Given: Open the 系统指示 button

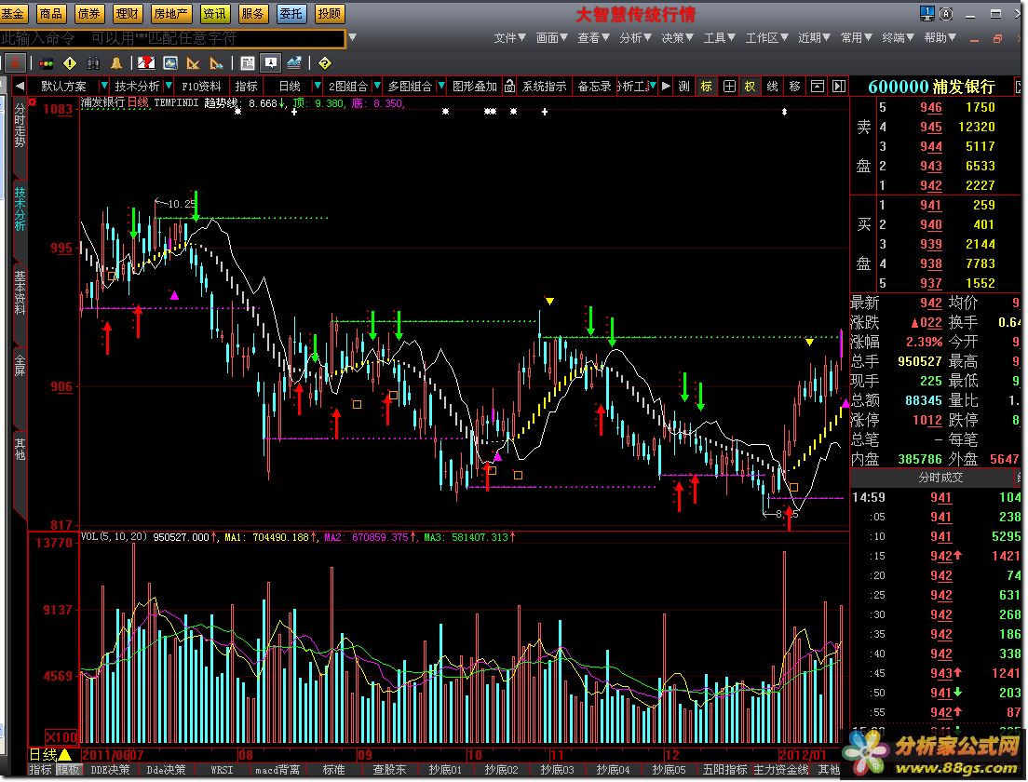Looking at the screenshot, I should pos(544,86).
